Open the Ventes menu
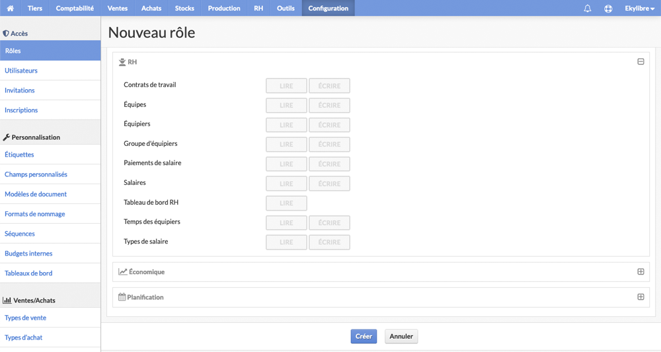This screenshot has height=352, width=661. pos(118,8)
